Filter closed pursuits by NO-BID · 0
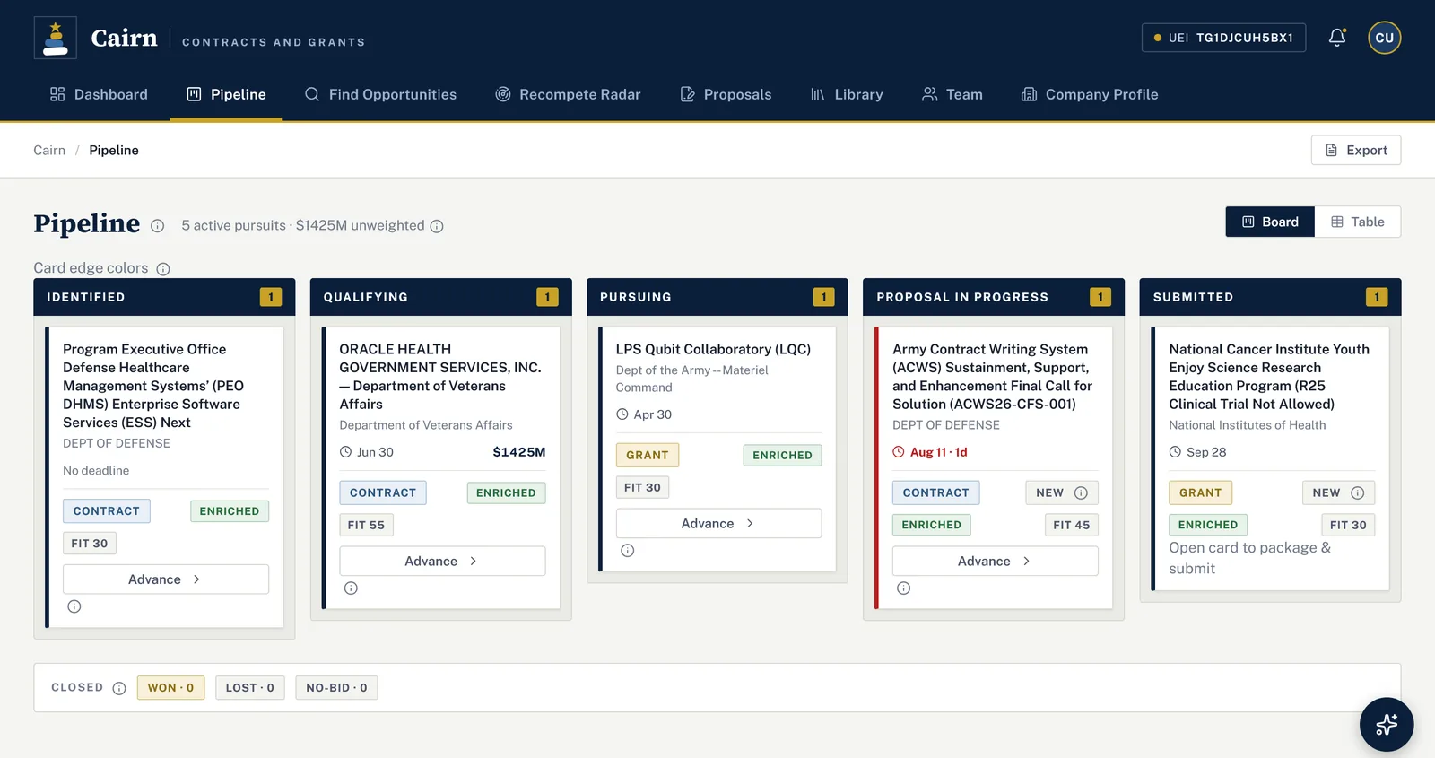 pos(336,688)
